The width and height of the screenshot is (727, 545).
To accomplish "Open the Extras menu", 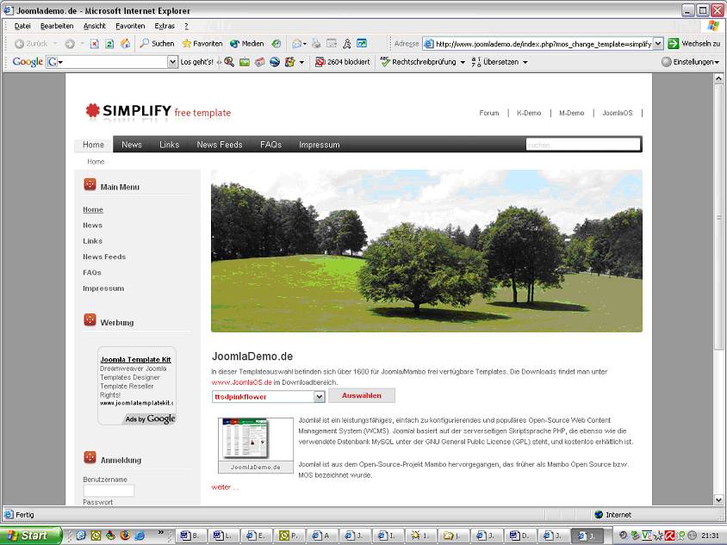I will [x=165, y=26].
